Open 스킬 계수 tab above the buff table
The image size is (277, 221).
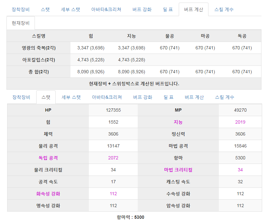click(x=224, y=9)
